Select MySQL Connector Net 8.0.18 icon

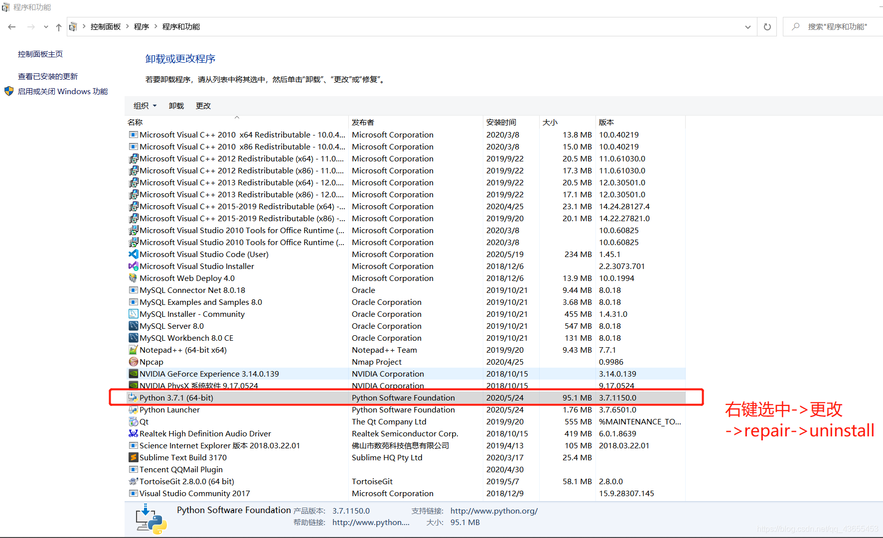133,290
